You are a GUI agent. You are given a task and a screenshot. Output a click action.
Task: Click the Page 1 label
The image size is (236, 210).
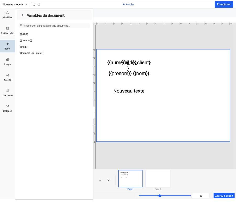[131, 189]
